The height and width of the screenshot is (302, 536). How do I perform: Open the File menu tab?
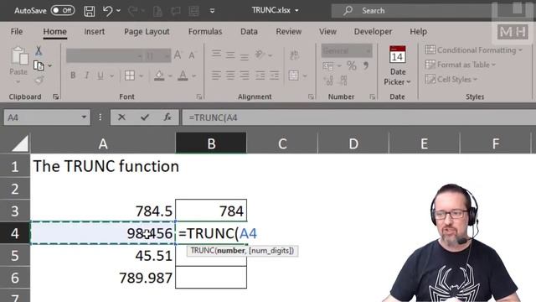click(x=17, y=32)
